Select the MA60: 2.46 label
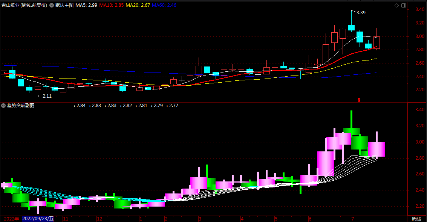This screenshot has height=222, width=427. coord(164,5)
